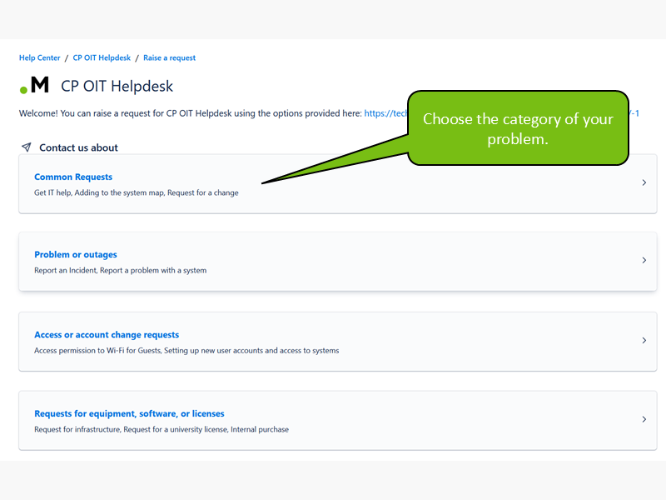The image size is (666, 500).
Task: Click the CP OIT Helpdesk page title
Action: point(117,87)
